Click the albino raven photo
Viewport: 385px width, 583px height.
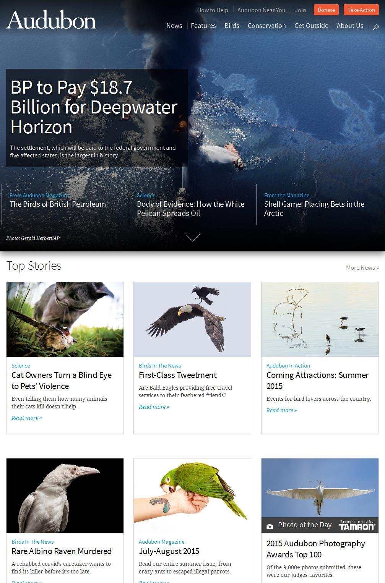[x=65, y=496]
